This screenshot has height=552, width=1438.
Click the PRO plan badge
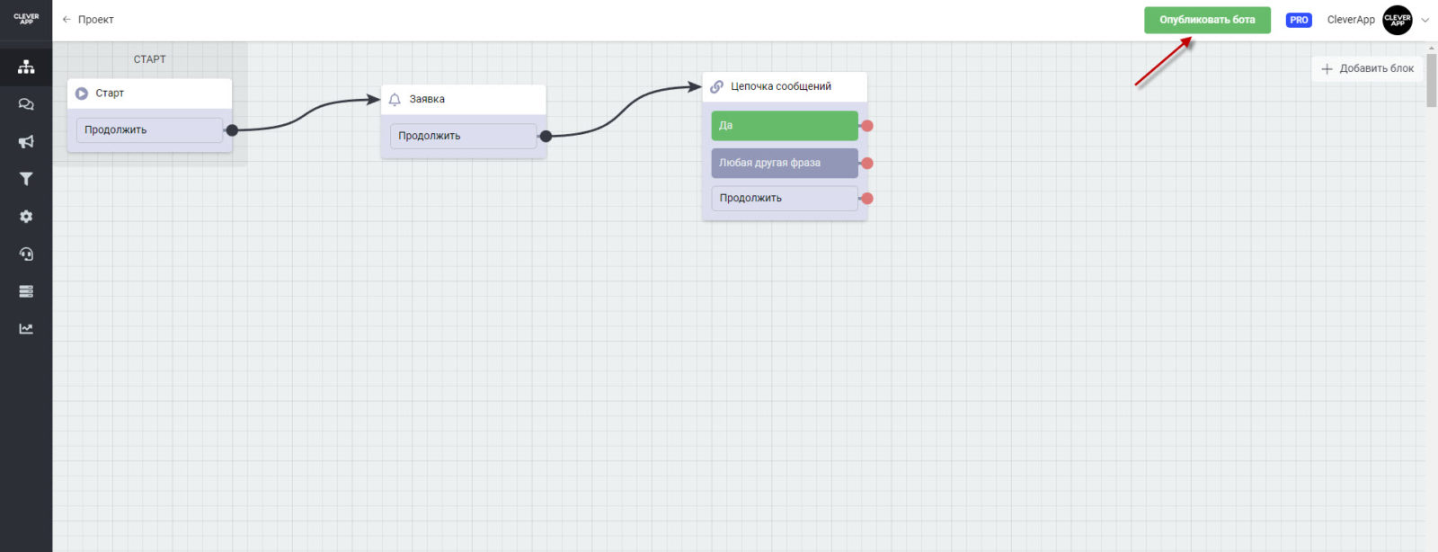[x=1299, y=20]
